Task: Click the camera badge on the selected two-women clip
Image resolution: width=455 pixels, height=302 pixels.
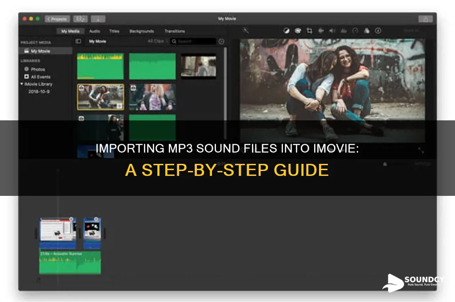Action: coord(82,88)
